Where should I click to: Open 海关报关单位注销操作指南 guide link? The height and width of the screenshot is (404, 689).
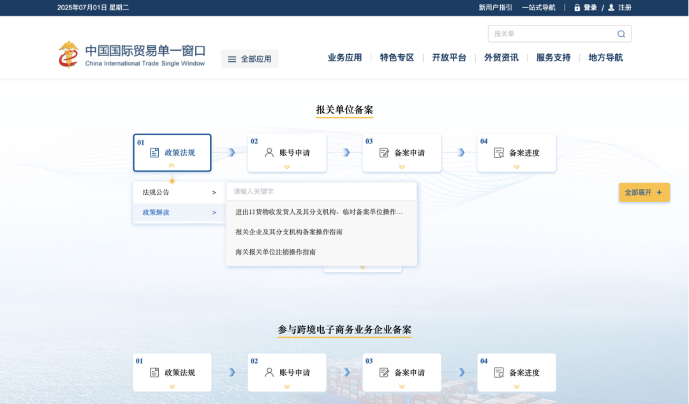point(277,252)
